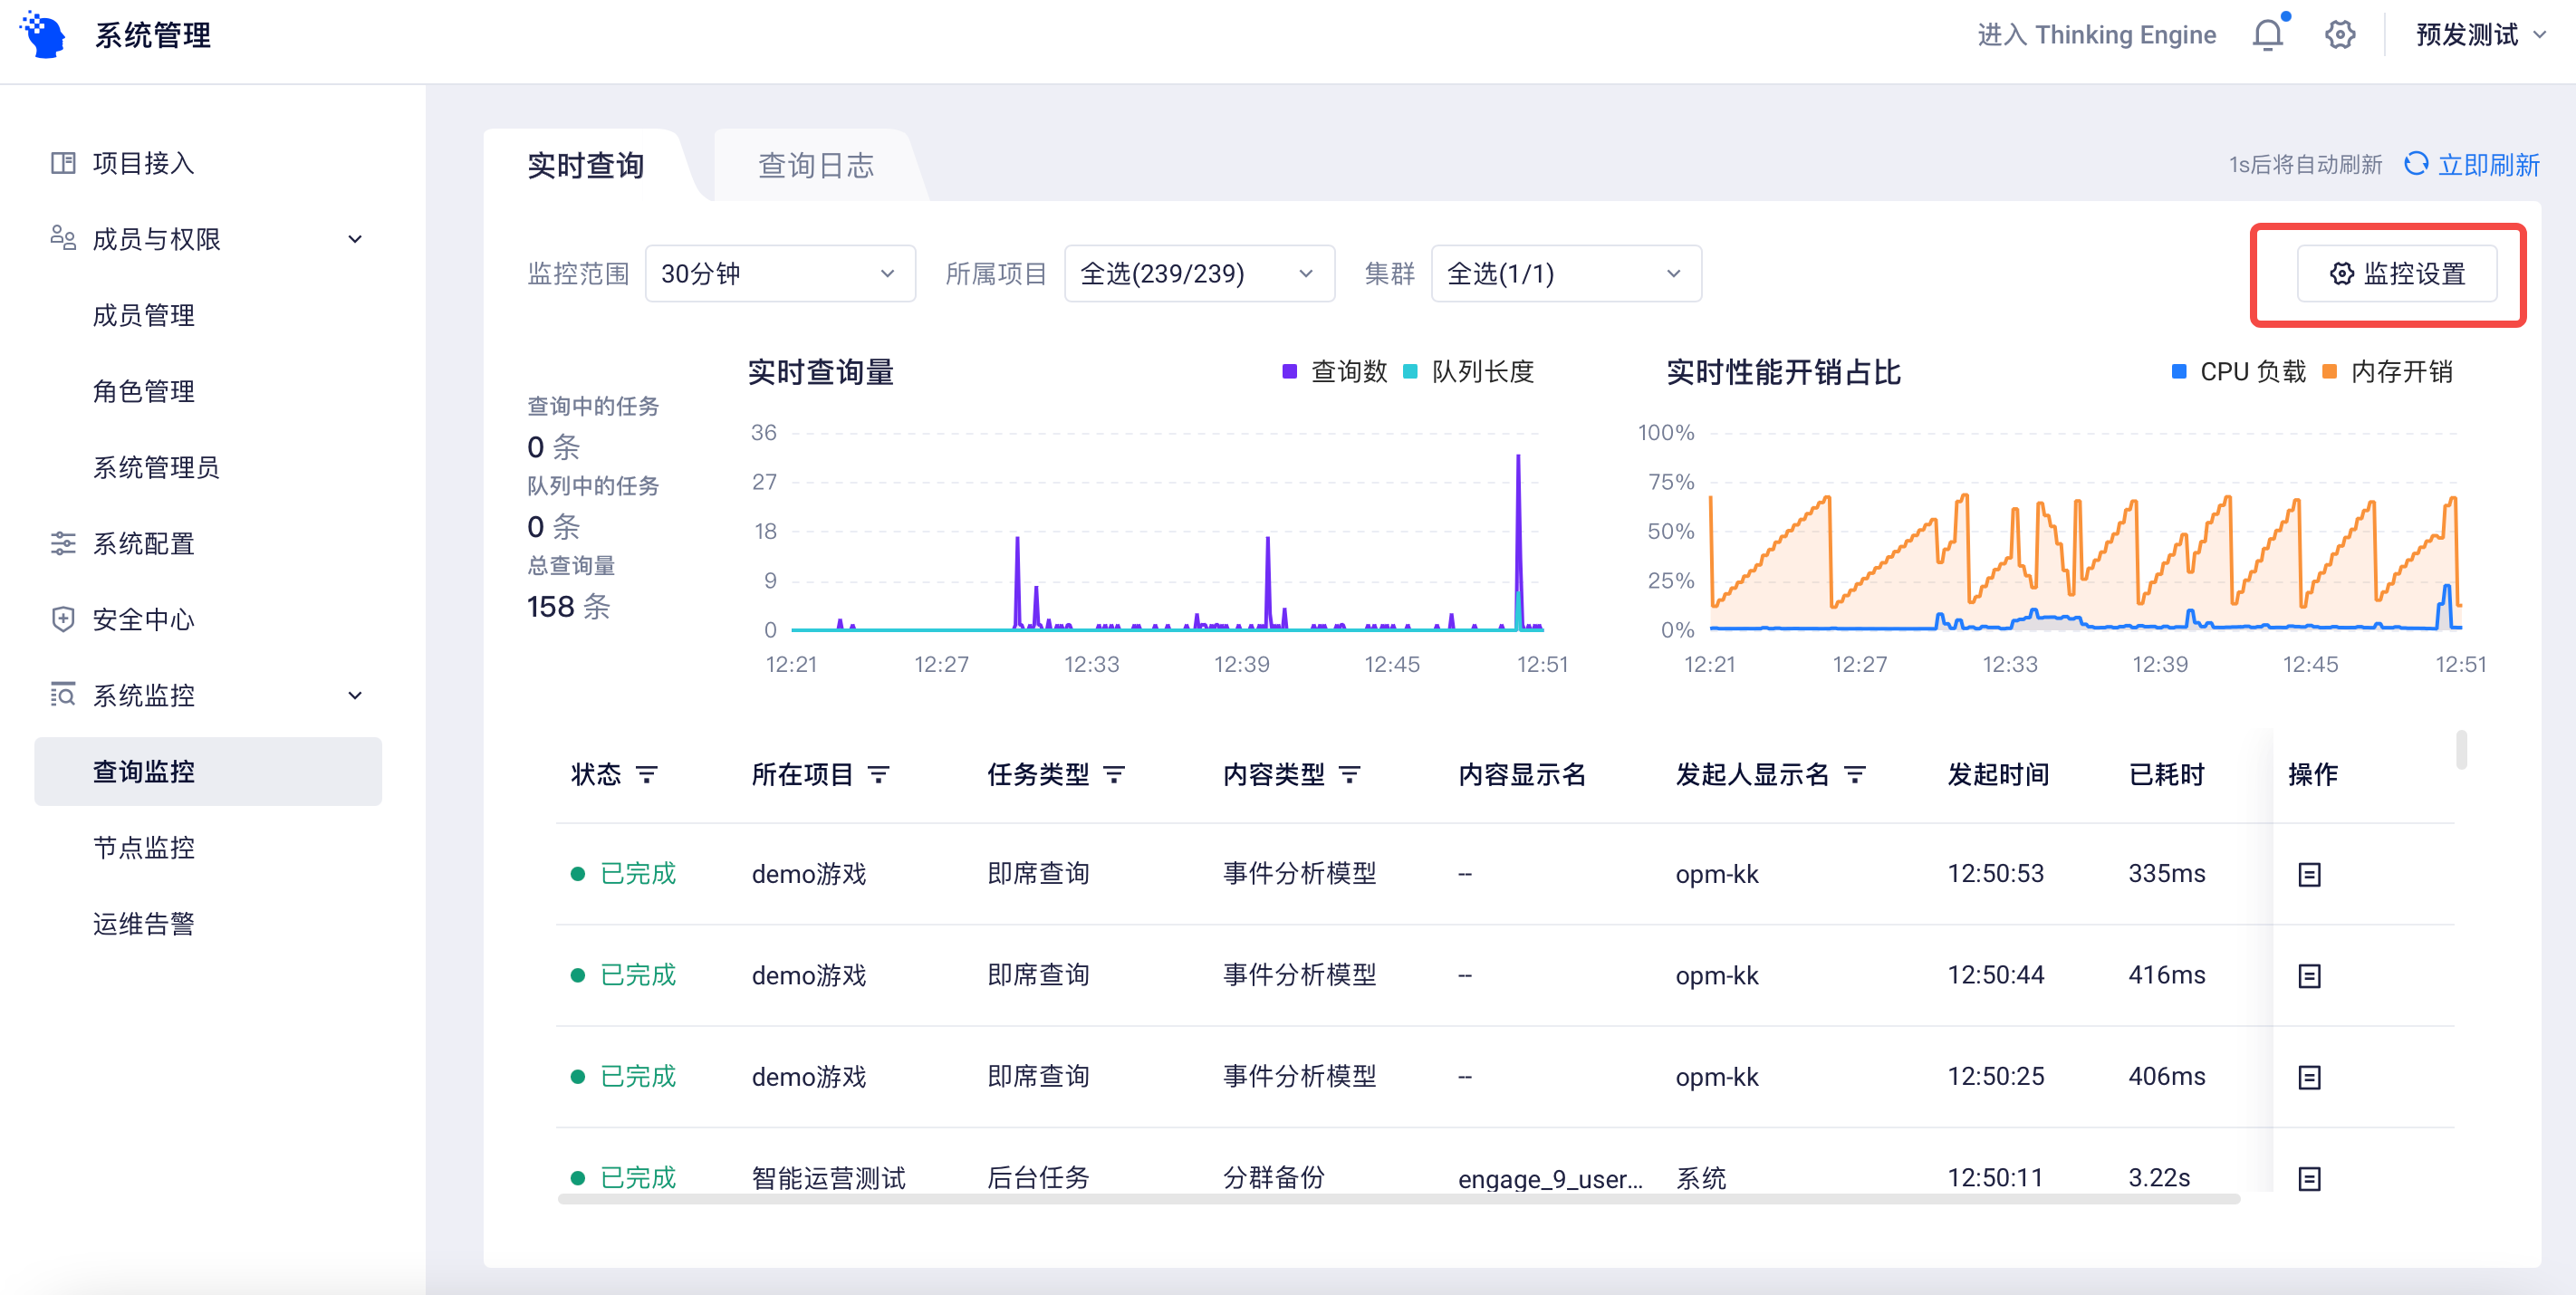The image size is (2576, 1295).
Task: Select 查询监控 in sidebar
Action: tap(208, 771)
